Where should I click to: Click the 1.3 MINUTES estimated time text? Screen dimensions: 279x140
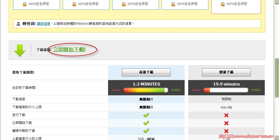pos(146,84)
